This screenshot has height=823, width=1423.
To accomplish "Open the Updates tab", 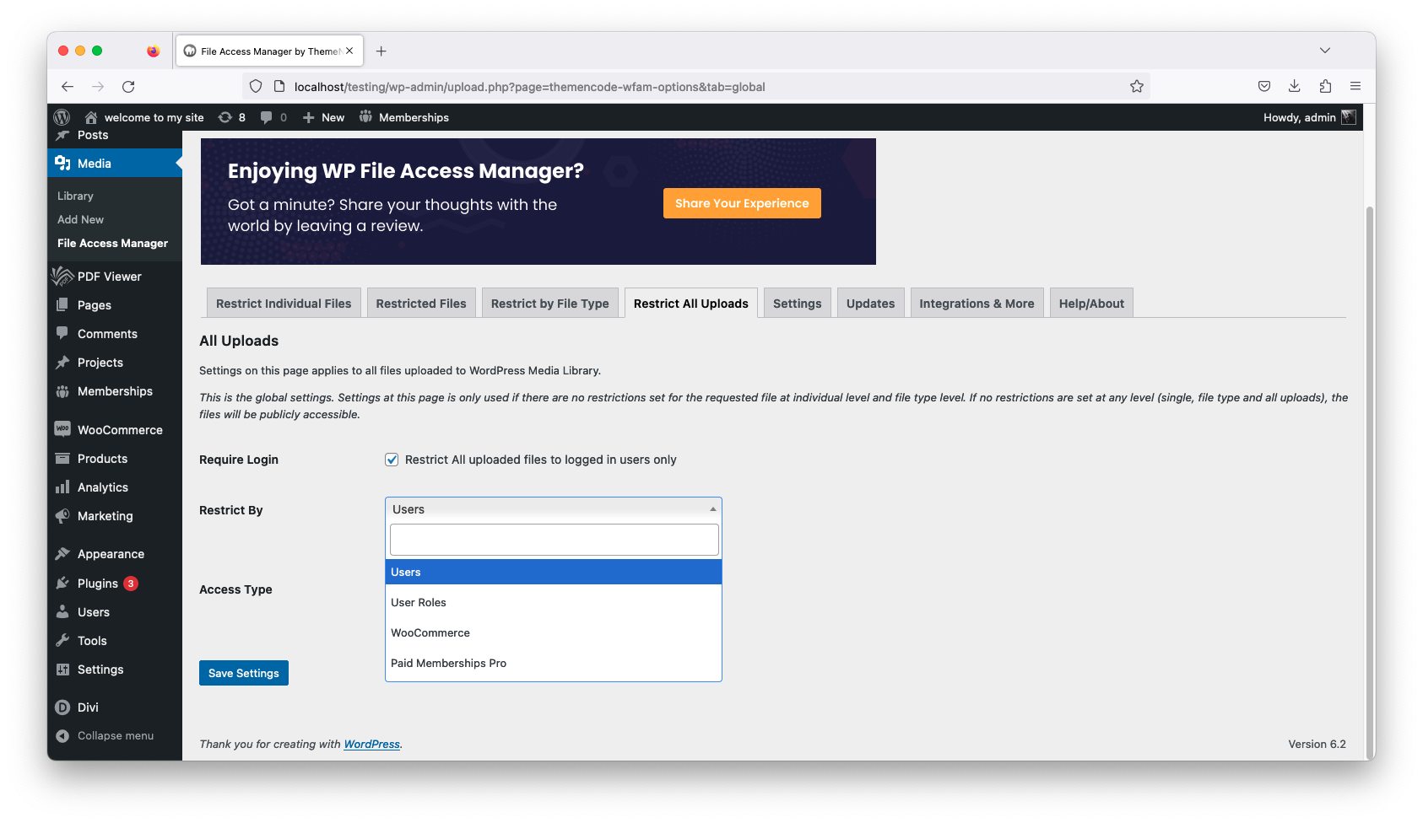I will tap(870, 304).
